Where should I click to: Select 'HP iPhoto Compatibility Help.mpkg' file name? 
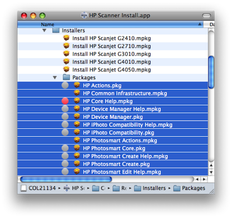coord(127,125)
